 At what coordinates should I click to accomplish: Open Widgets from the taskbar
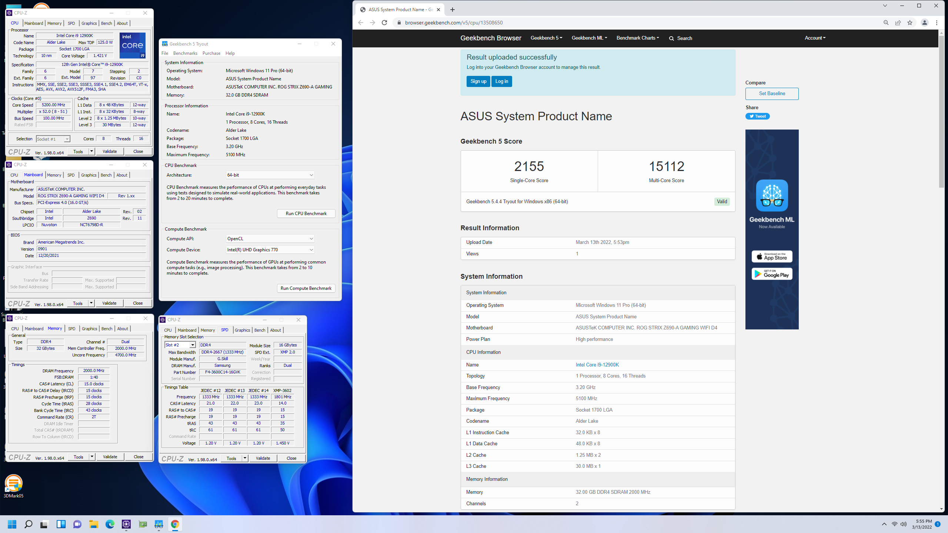[x=61, y=524]
